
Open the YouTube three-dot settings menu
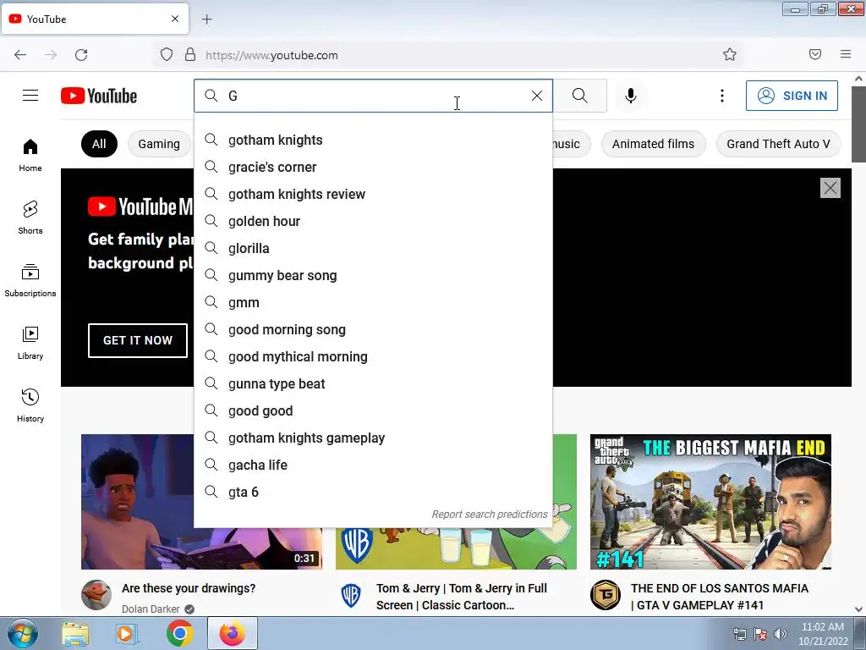pyautogui.click(x=722, y=96)
